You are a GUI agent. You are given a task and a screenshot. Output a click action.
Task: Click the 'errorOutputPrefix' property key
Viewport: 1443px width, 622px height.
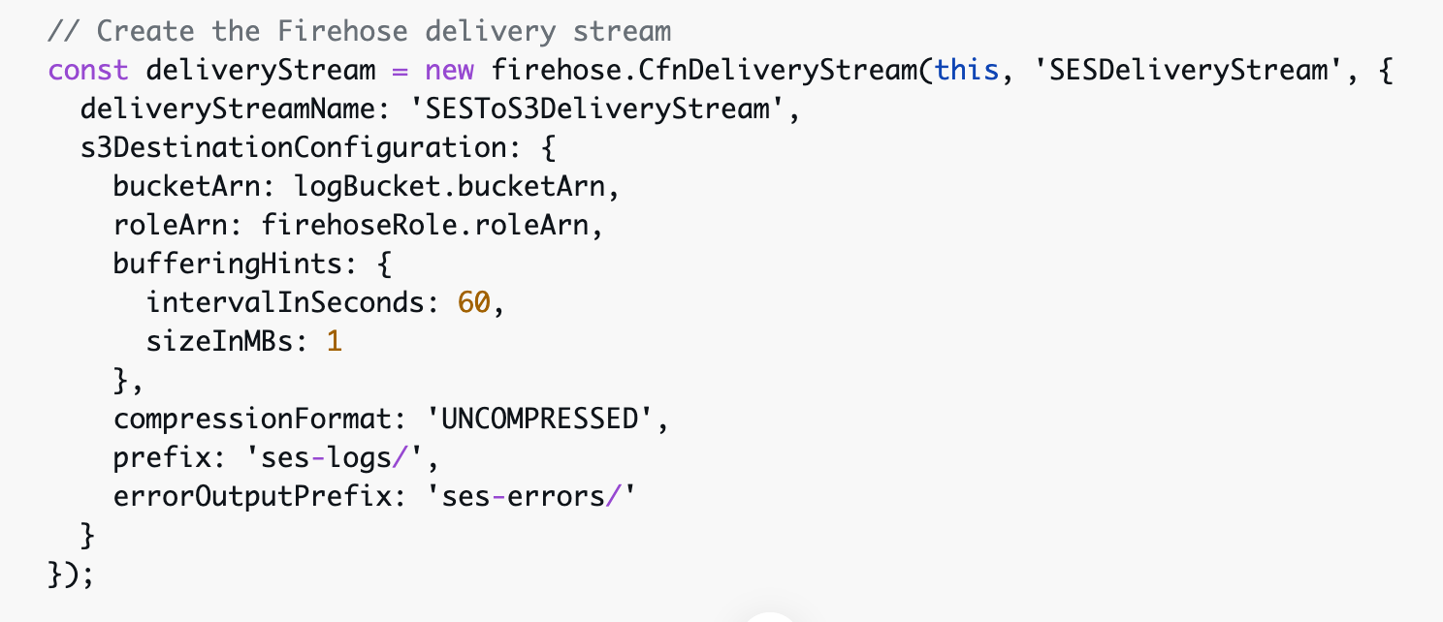[x=252, y=496]
